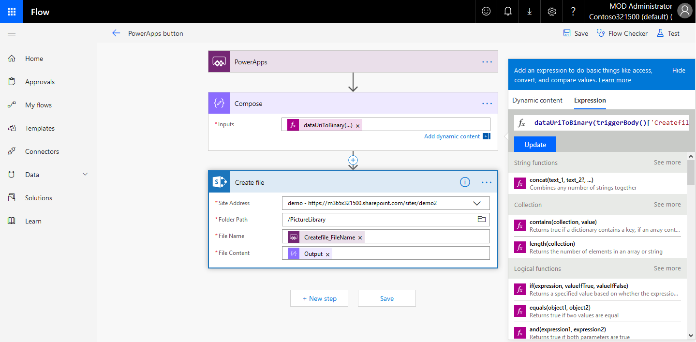Click the expression formula input field

coord(609,123)
